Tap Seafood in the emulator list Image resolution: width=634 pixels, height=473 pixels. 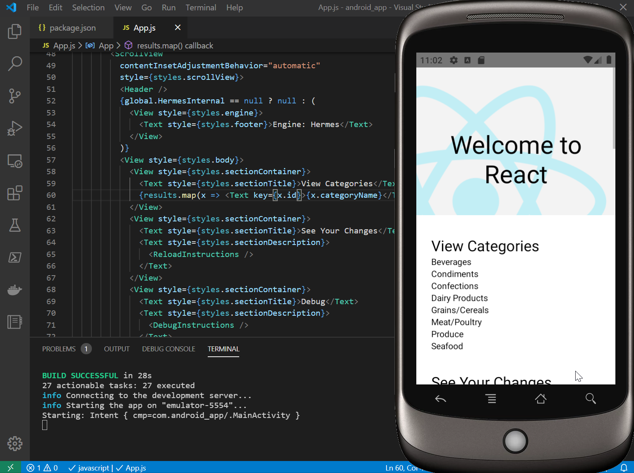[x=447, y=346]
